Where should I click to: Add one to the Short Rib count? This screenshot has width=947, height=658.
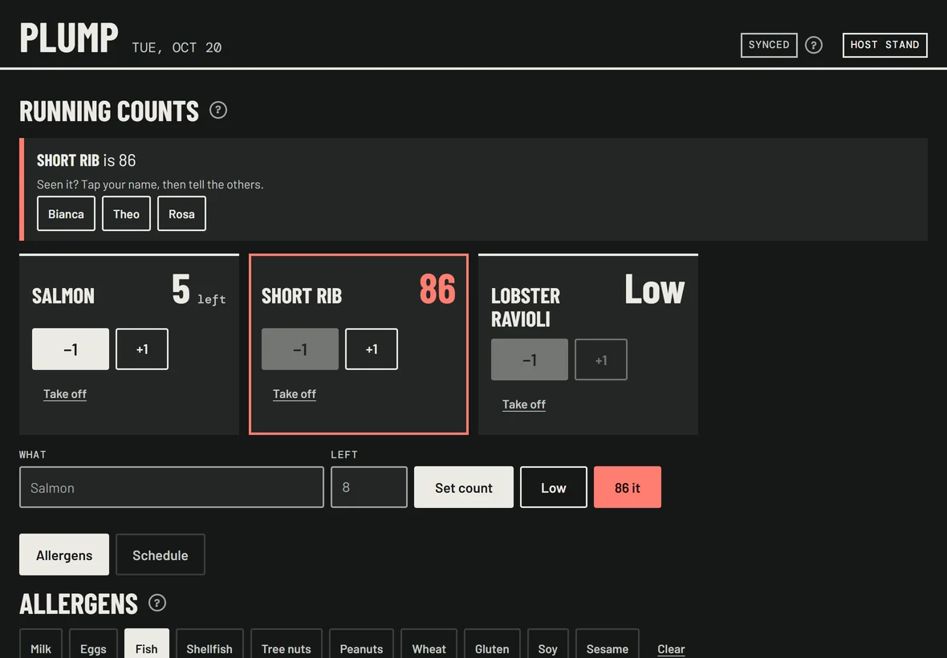(372, 349)
